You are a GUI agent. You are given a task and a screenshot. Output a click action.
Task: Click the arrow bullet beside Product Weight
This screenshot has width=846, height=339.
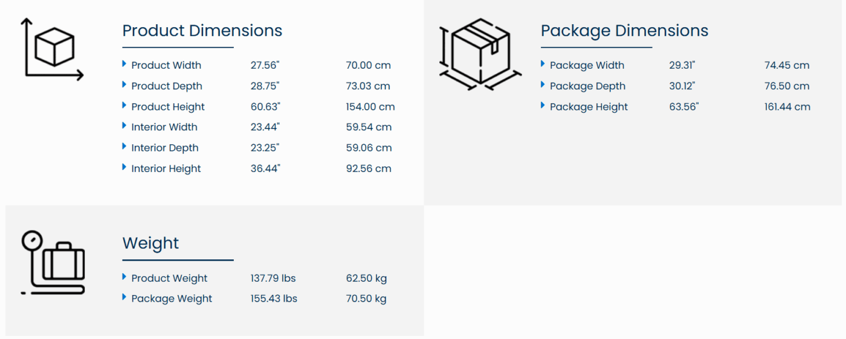(124, 277)
